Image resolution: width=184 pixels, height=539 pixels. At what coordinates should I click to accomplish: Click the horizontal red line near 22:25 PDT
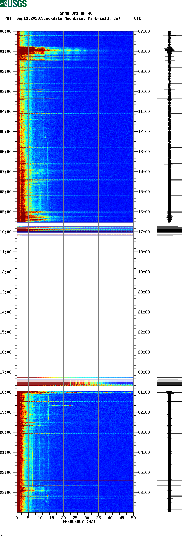coord(75,481)
